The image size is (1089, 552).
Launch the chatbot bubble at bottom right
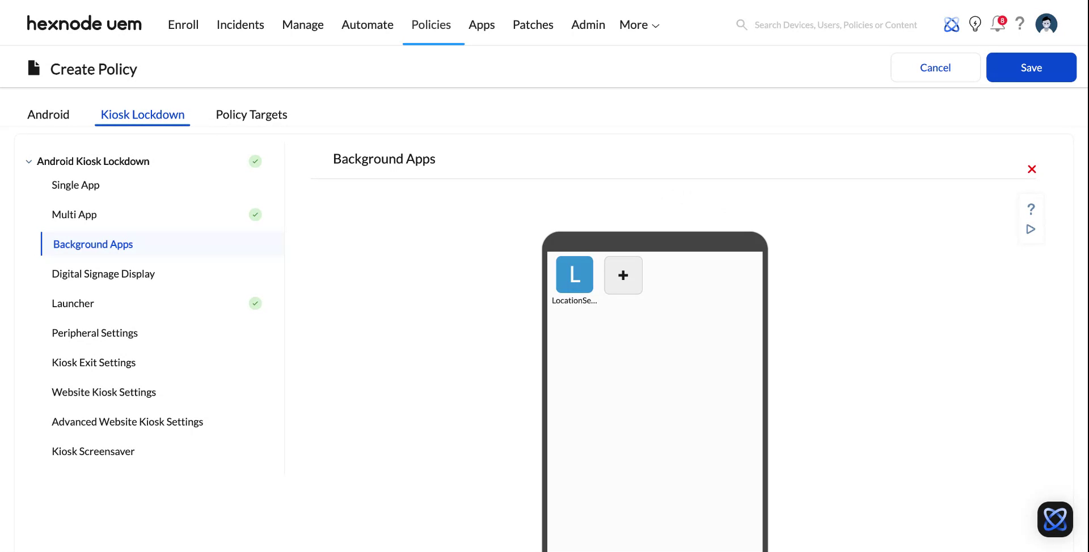1054,519
